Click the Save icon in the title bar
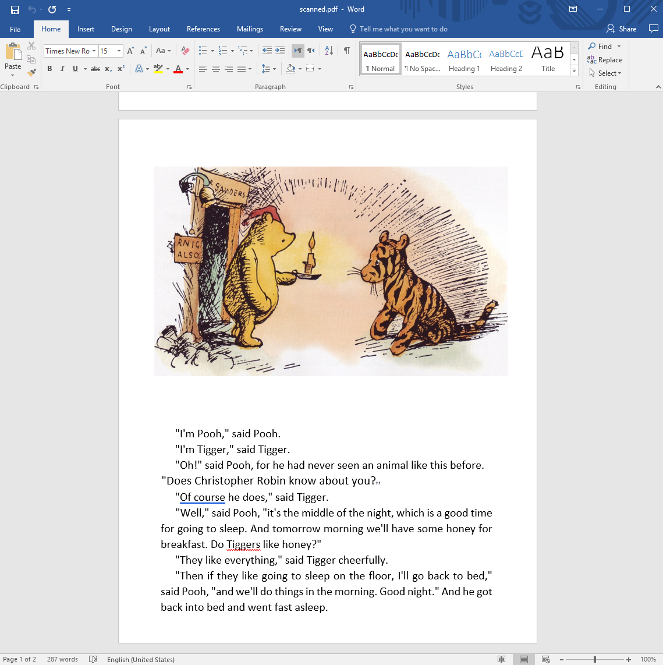The image size is (663, 665). 15,9
